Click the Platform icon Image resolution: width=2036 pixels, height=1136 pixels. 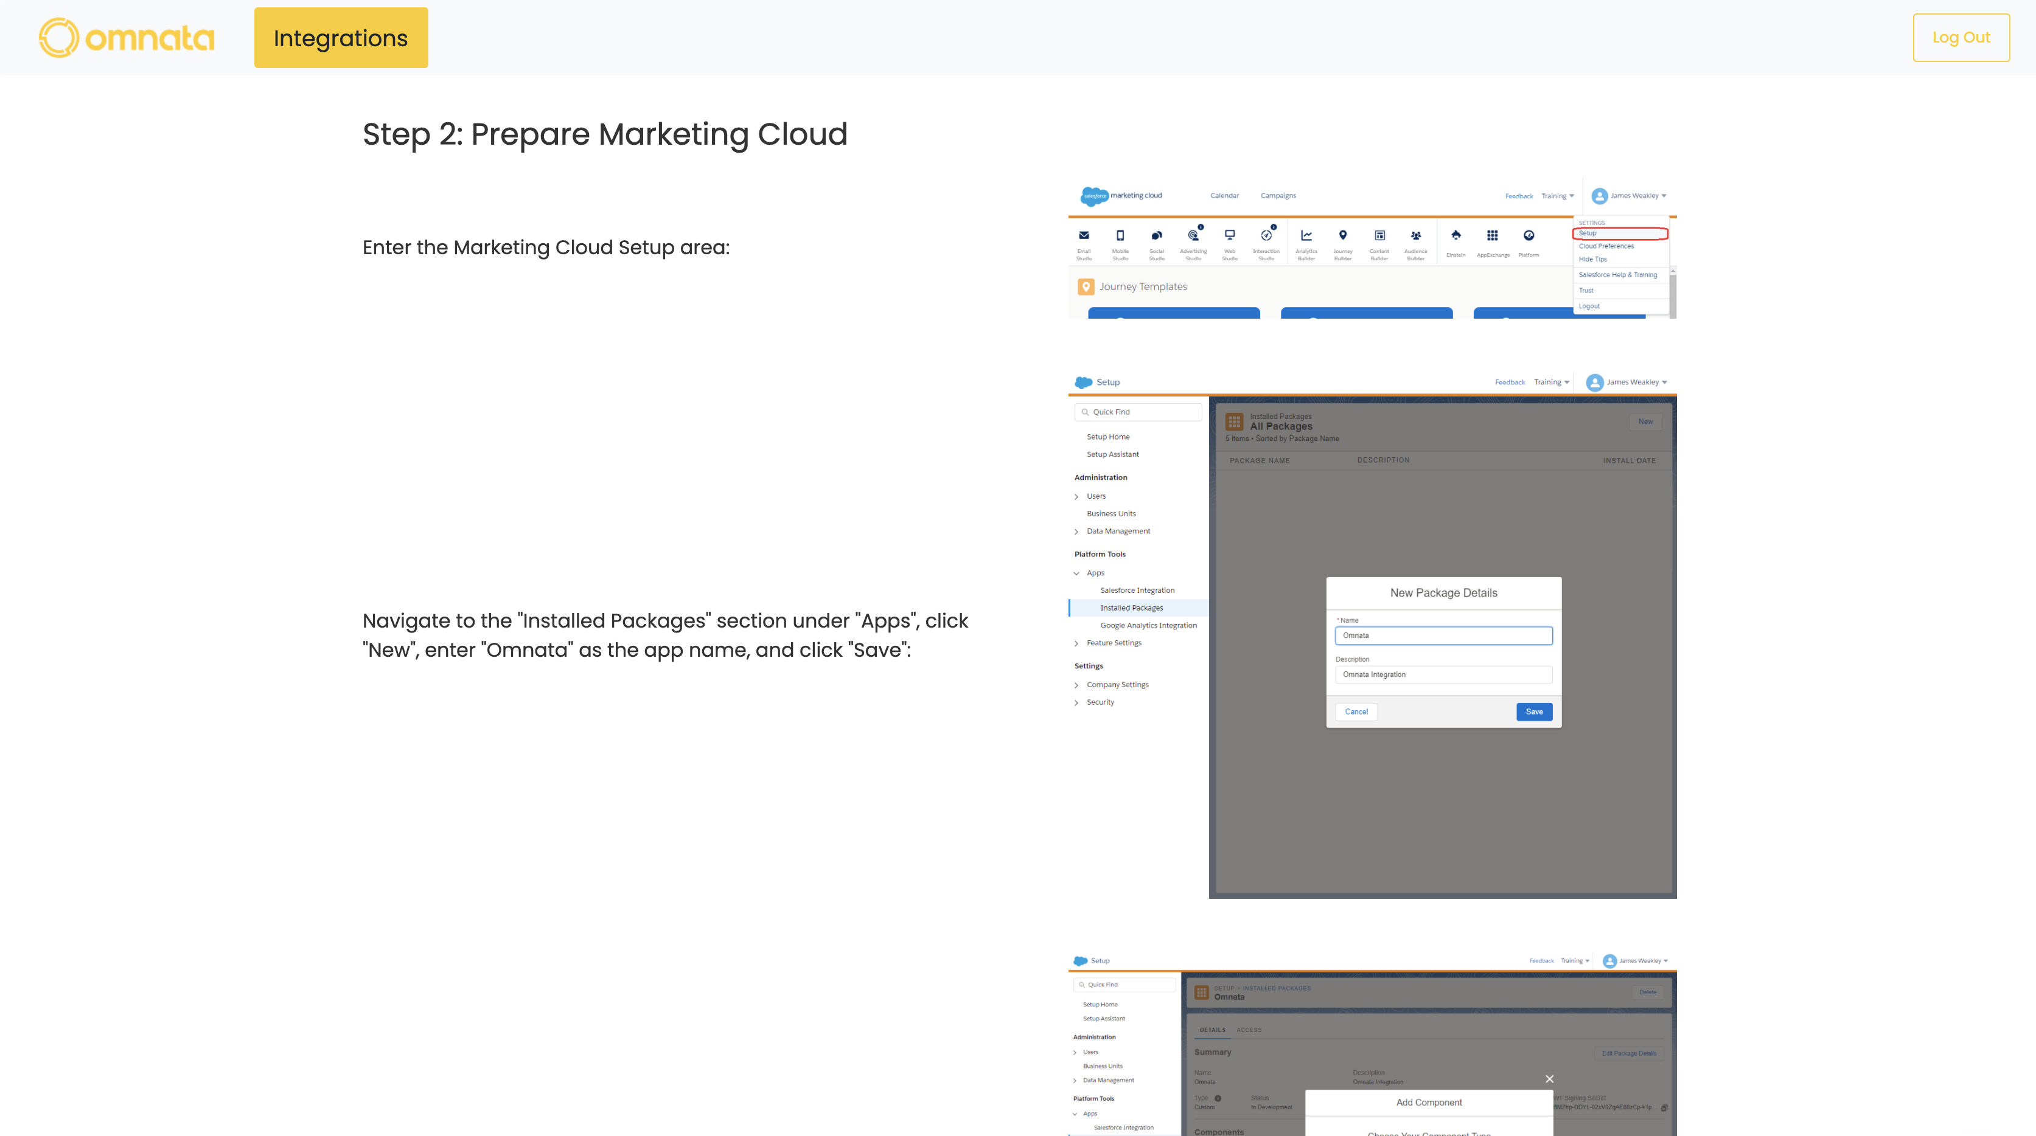coord(1529,235)
